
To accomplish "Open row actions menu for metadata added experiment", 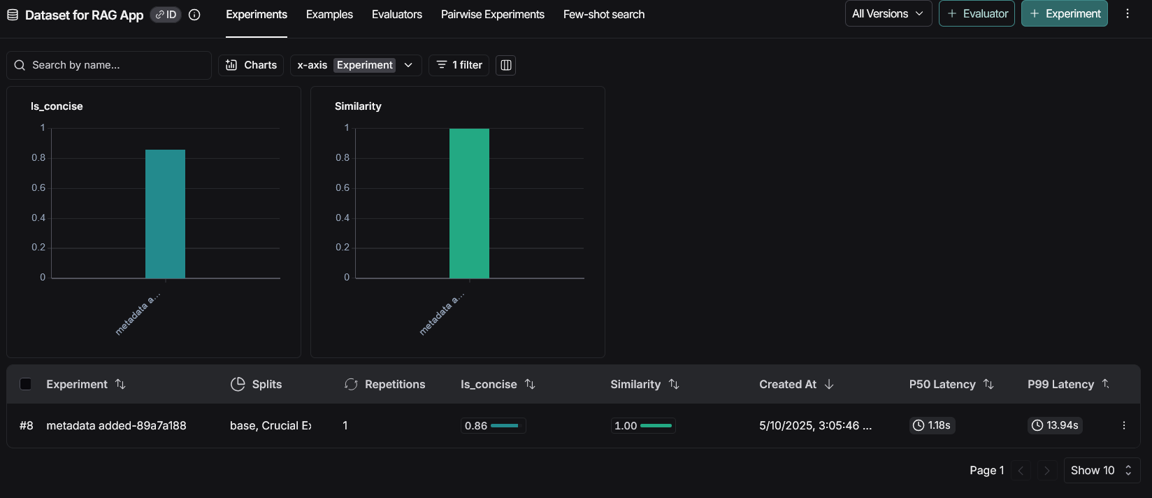I will coord(1124,425).
